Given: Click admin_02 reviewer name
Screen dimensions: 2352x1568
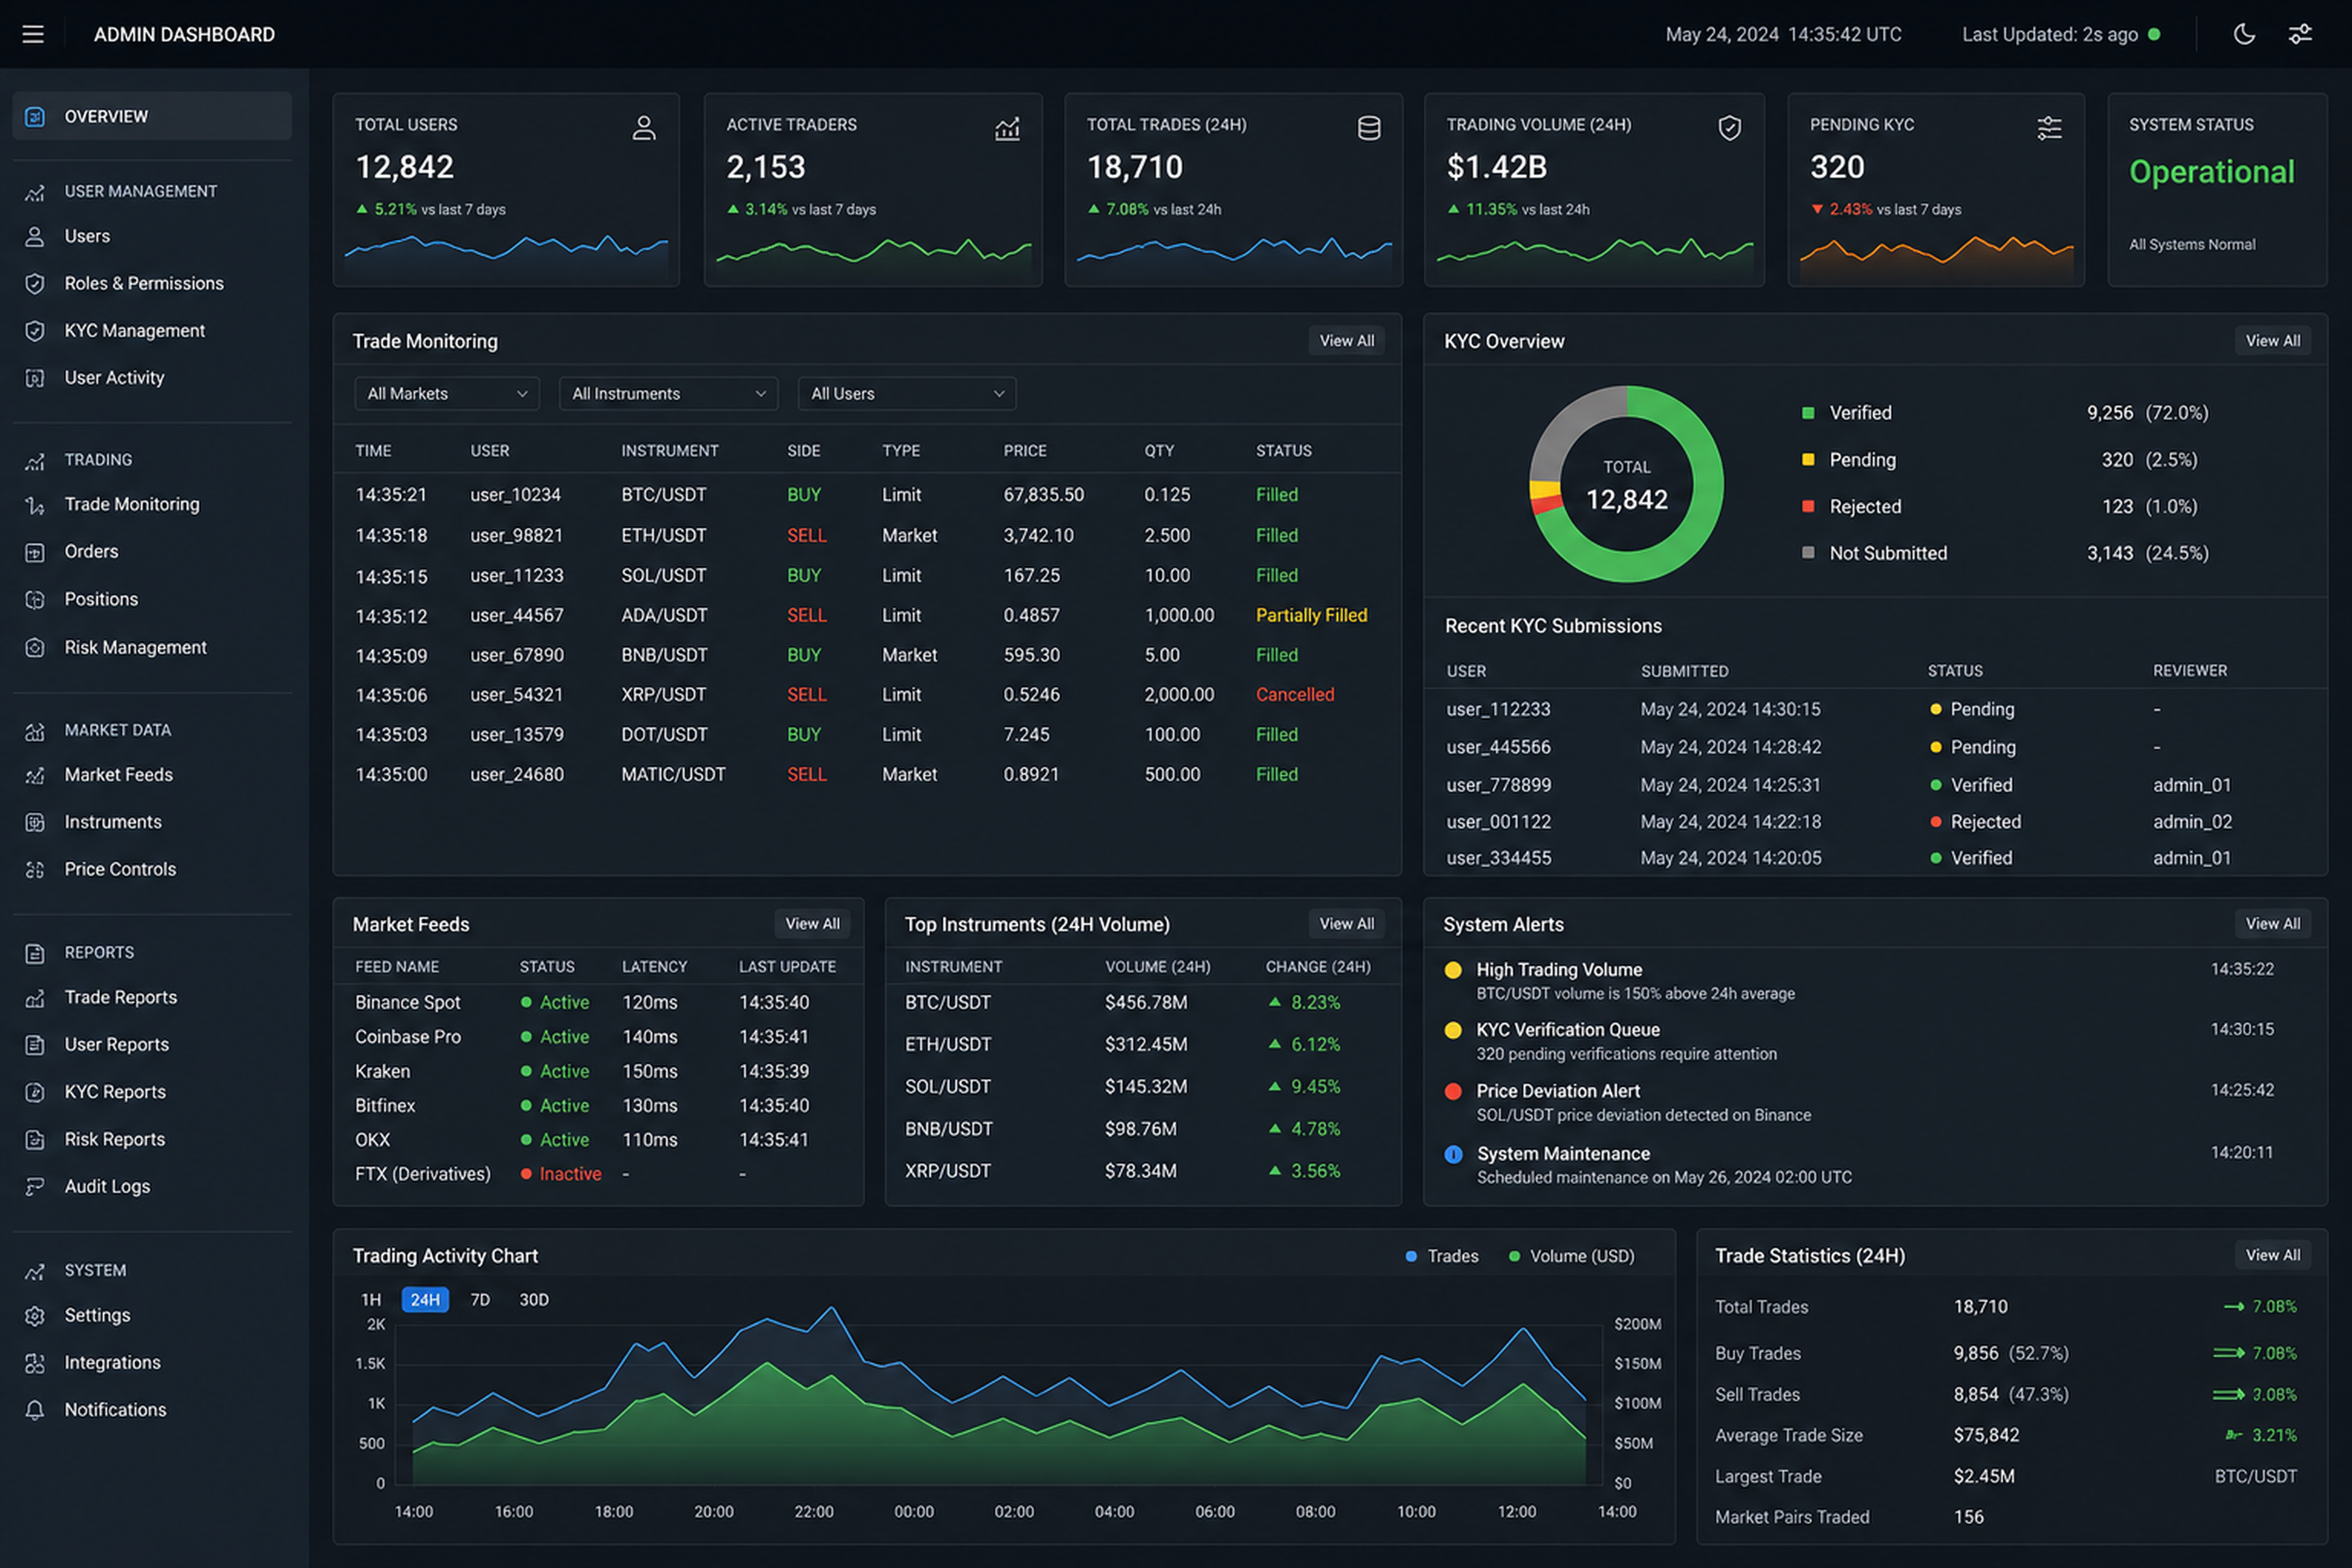Looking at the screenshot, I should point(2192,822).
